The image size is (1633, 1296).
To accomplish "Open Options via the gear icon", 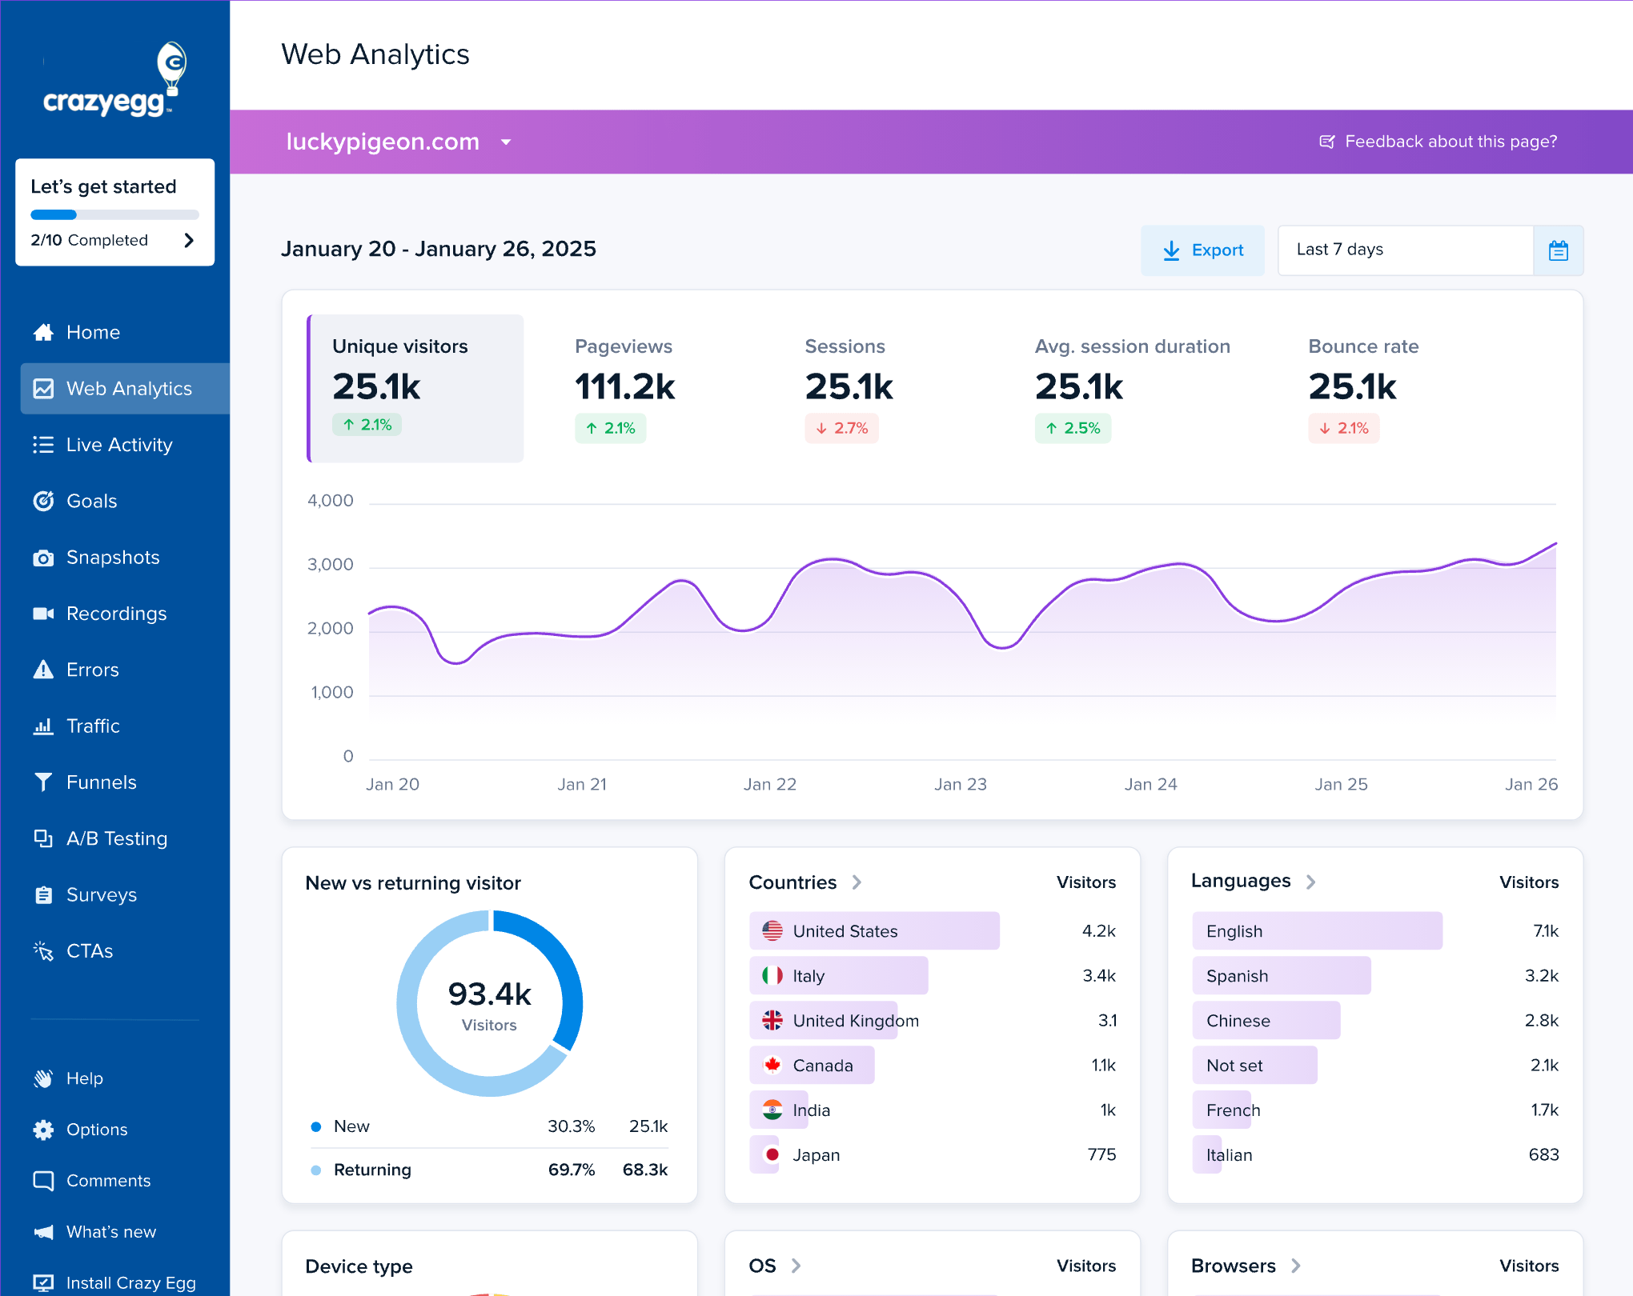I will point(43,1130).
